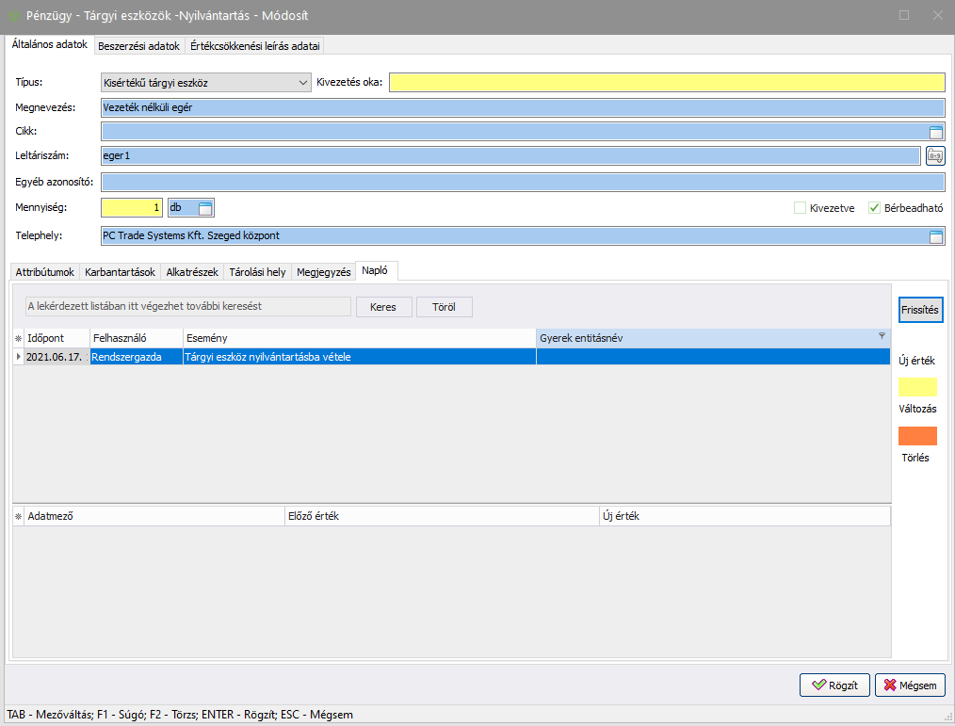
Task: Click the yellow Változás color swatch
Action: [917, 387]
